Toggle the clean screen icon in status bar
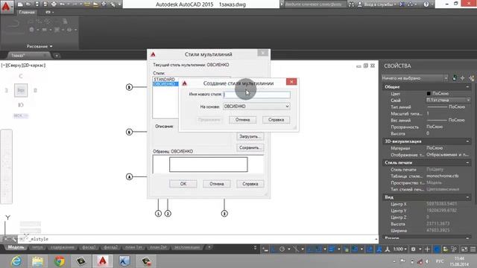This screenshot has width=477, height=268. (x=464, y=249)
